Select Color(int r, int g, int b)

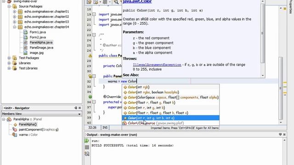(170, 108)
